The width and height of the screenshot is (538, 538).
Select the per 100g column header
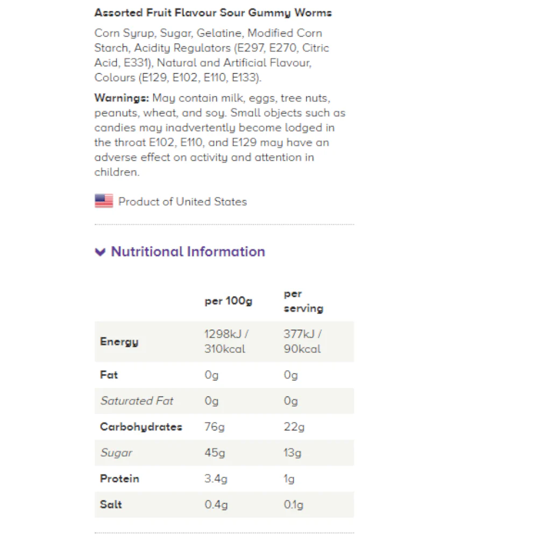(x=229, y=301)
